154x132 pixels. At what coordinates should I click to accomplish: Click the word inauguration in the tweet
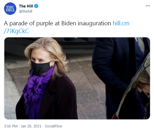coord(94,24)
